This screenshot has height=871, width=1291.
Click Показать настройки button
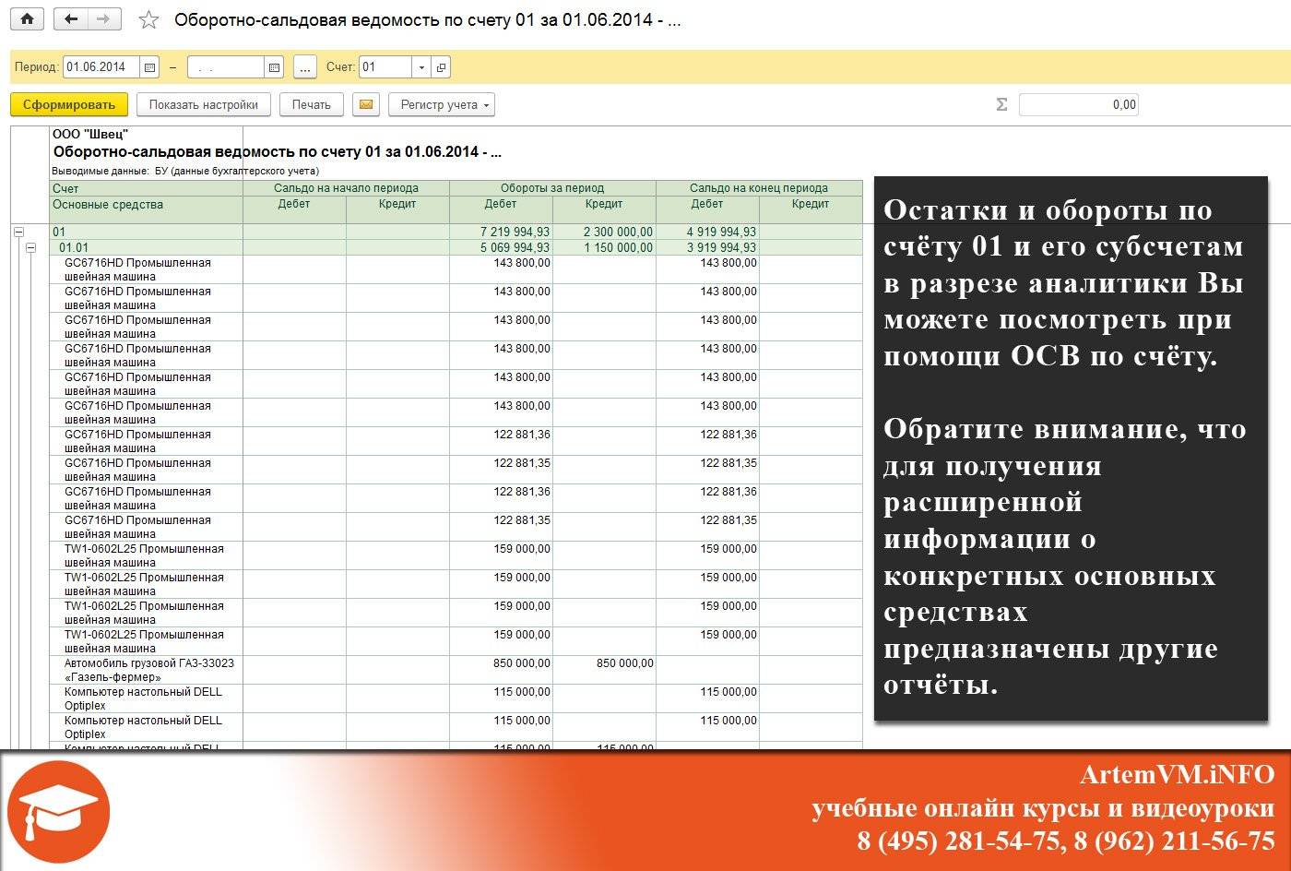coord(204,104)
